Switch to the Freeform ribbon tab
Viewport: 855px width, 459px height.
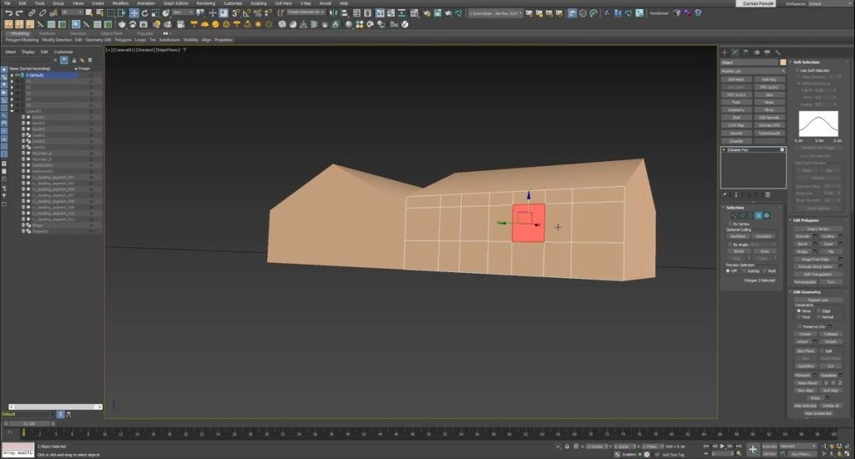48,33
